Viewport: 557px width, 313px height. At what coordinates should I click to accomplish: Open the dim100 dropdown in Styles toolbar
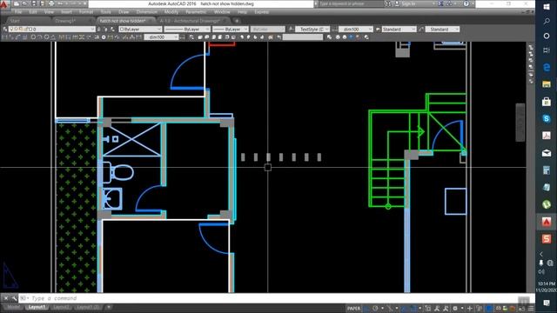pyautogui.click(x=356, y=29)
